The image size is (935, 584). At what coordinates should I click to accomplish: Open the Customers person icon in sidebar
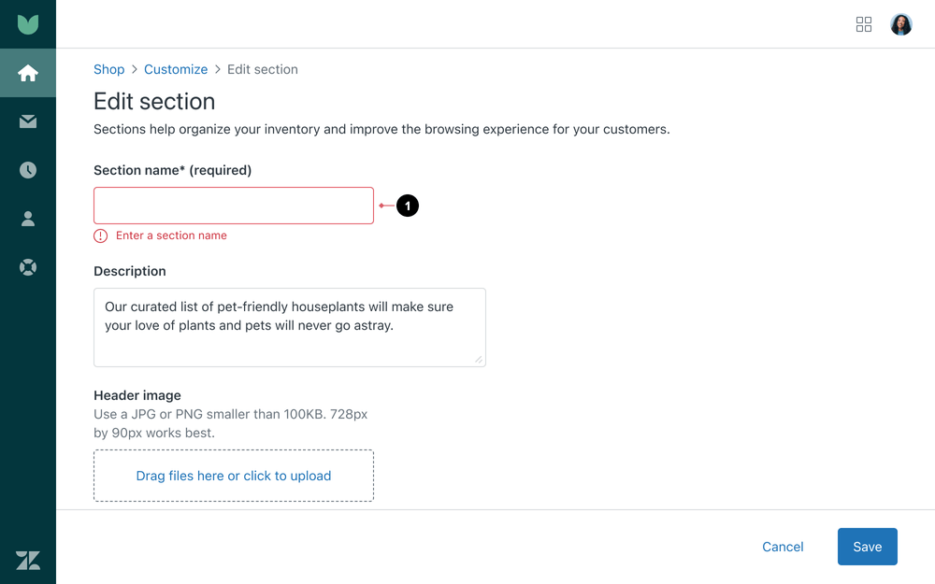tap(28, 219)
